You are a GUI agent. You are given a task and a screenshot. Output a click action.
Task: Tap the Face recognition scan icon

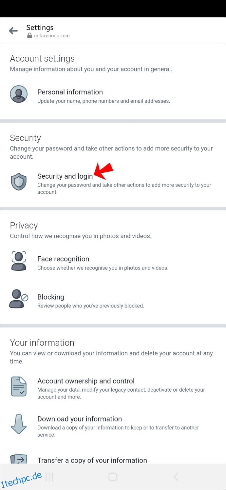18,261
